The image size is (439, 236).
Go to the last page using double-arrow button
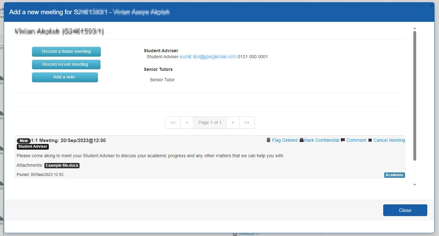[x=247, y=122]
